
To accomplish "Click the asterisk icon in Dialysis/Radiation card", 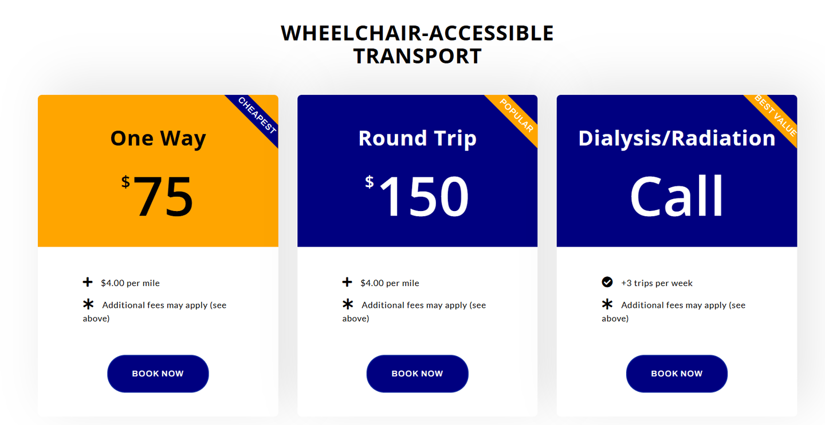I will tap(607, 304).
